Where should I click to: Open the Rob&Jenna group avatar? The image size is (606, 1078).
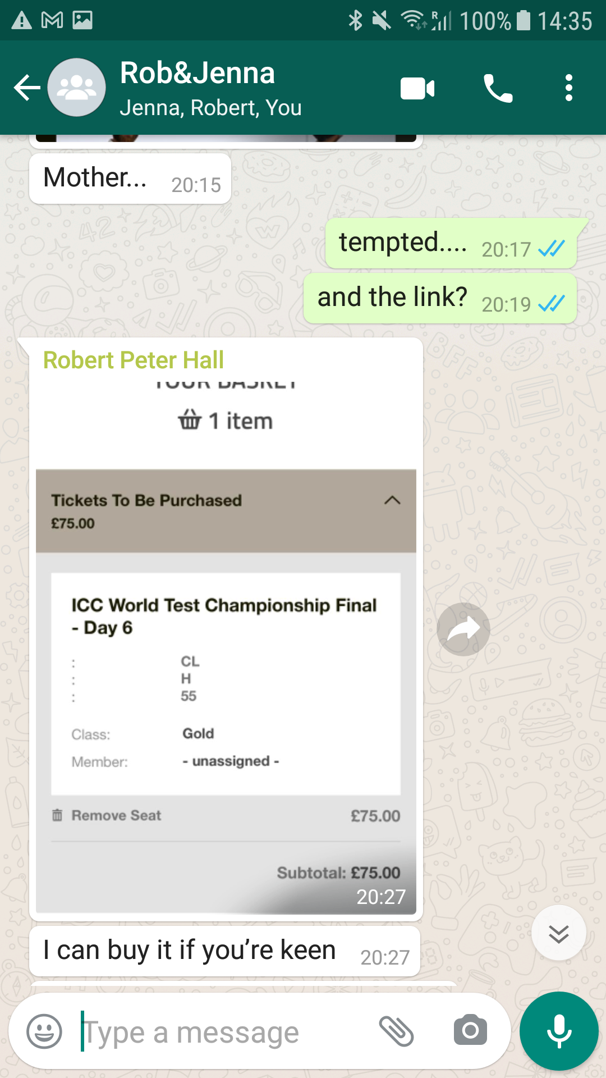[76, 88]
